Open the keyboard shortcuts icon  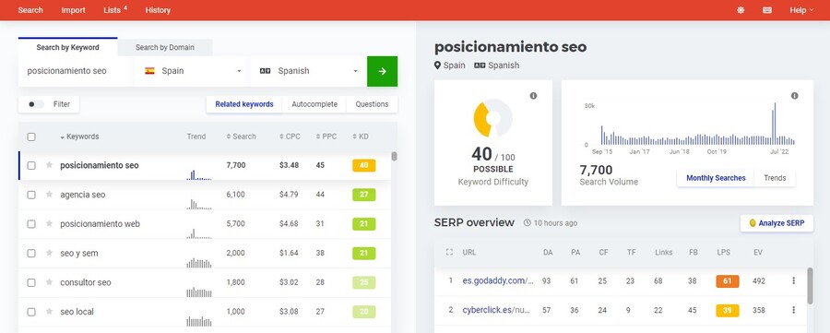[x=767, y=10]
